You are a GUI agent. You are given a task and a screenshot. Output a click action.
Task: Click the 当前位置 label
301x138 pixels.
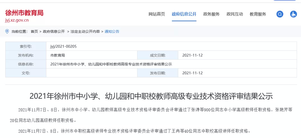tap(20, 32)
